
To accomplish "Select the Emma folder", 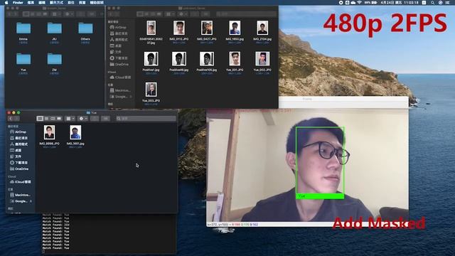I will [x=23, y=28].
